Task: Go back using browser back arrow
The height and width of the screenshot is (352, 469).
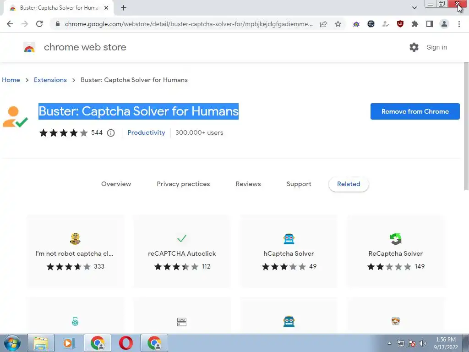Action: point(10,24)
